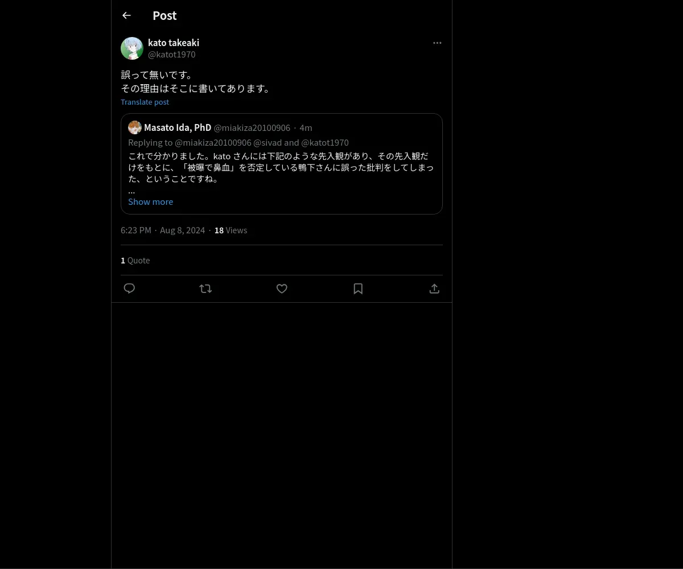This screenshot has width=683, height=569.
Task: Click the reply speech bubble icon
Action: (x=129, y=288)
